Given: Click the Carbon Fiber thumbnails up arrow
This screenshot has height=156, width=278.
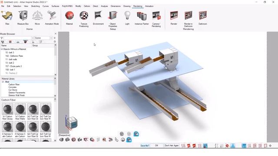Looking at the screenshot, I should (55, 100).
